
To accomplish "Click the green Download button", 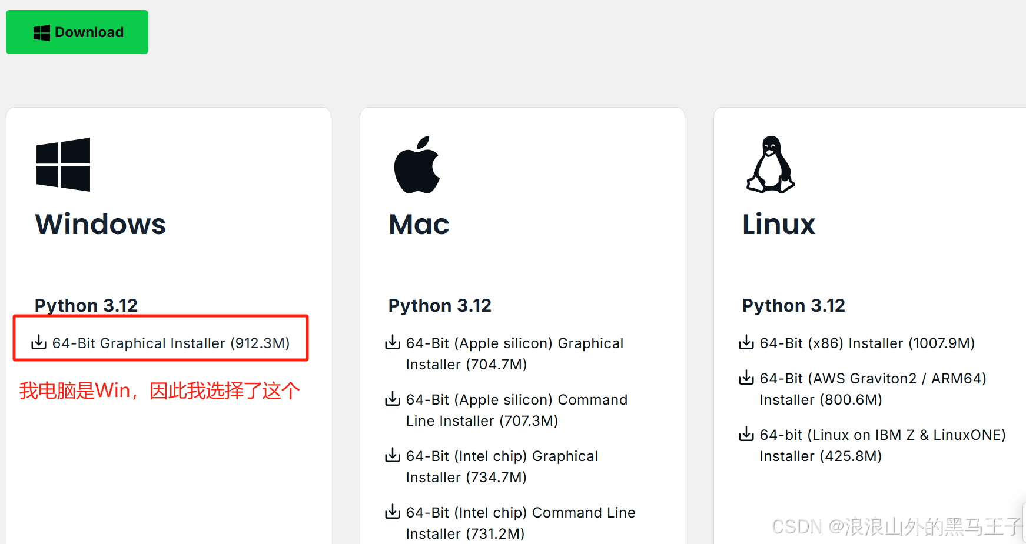I will click(77, 32).
